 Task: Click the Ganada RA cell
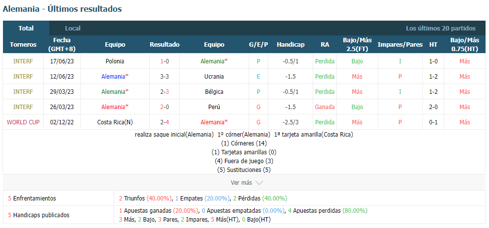325,107
